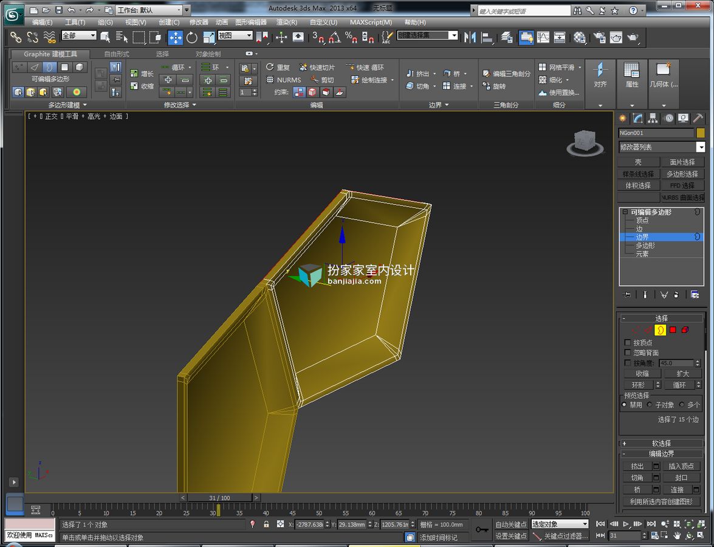Toggle the Percent Snap icon
Image resolution: width=714 pixels, height=547 pixels.
[x=351, y=37]
